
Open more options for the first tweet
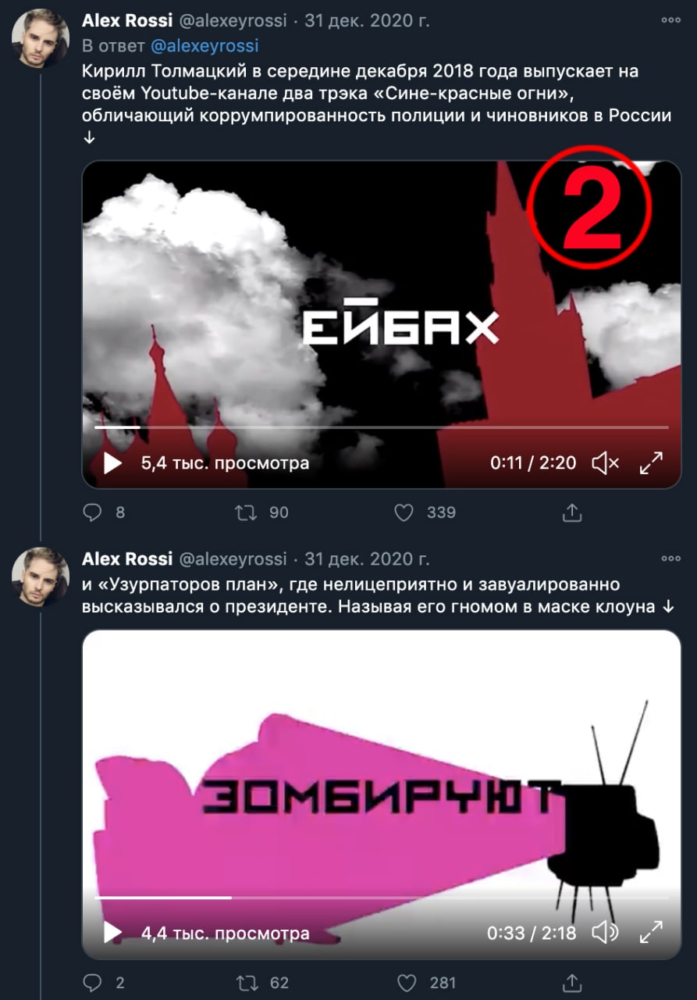670,20
